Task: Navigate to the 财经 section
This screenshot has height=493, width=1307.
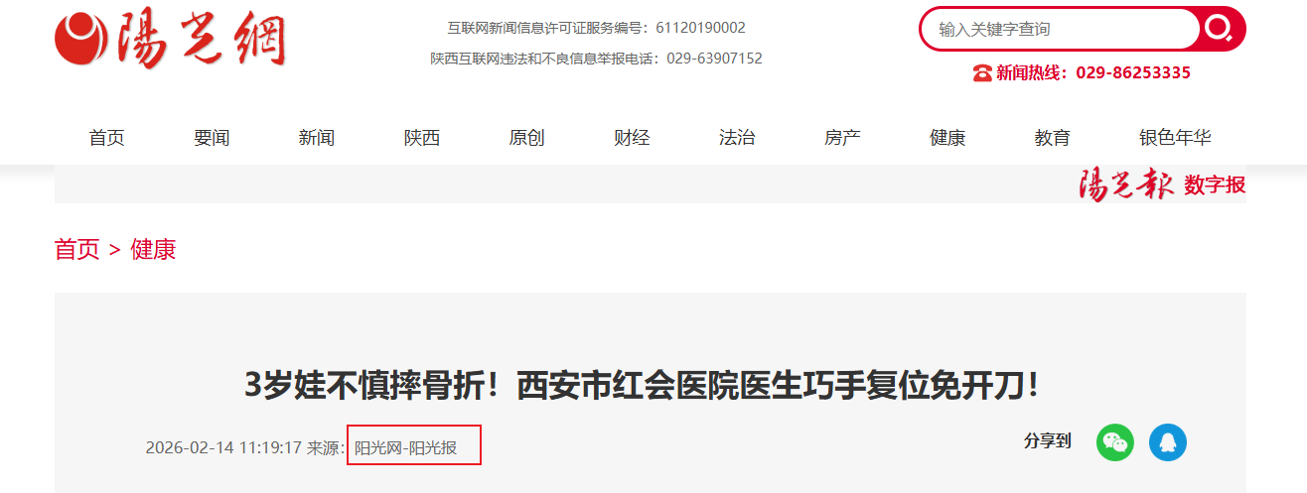Action: (633, 138)
